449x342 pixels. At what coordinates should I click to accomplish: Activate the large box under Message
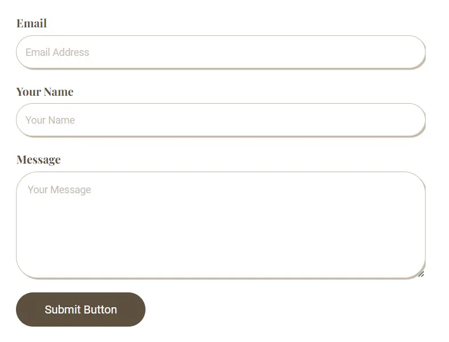tap(220, 225)
